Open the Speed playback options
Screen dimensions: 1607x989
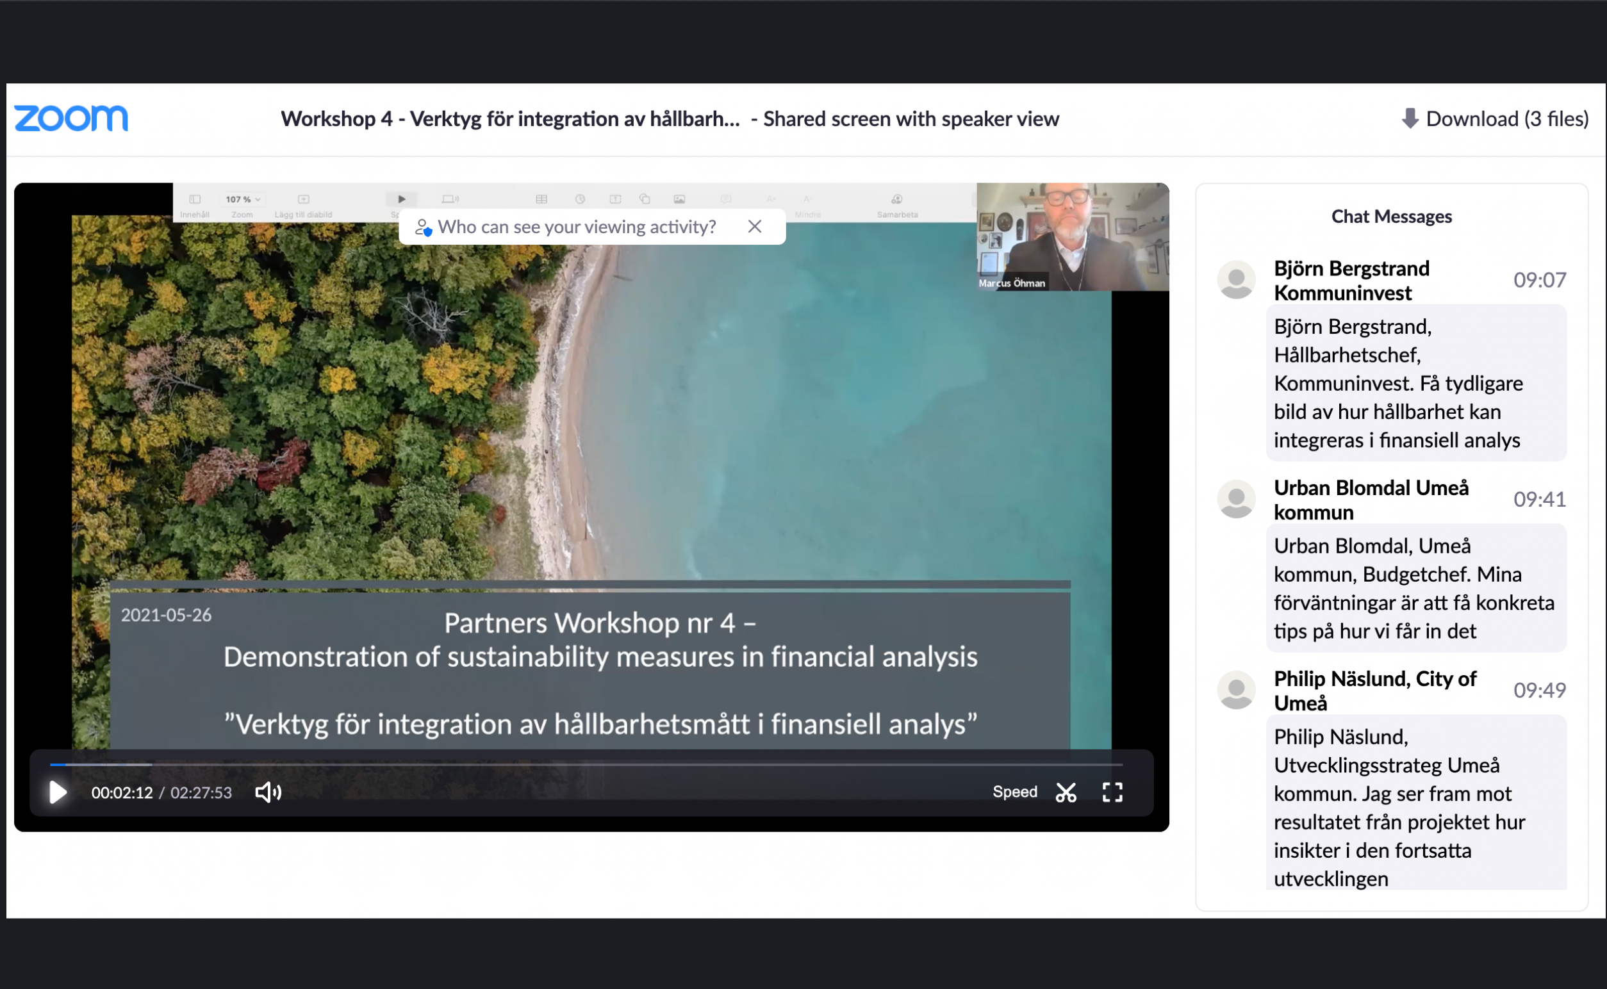(1014, 792)
